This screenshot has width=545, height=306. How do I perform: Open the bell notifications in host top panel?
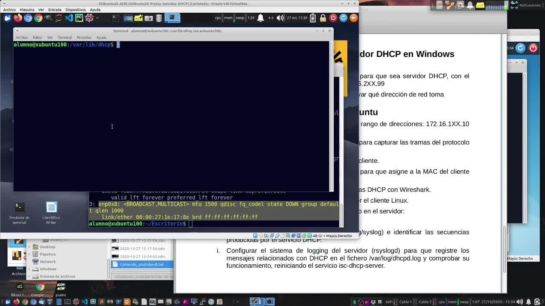pyautogui.click(x=470, y=6)
